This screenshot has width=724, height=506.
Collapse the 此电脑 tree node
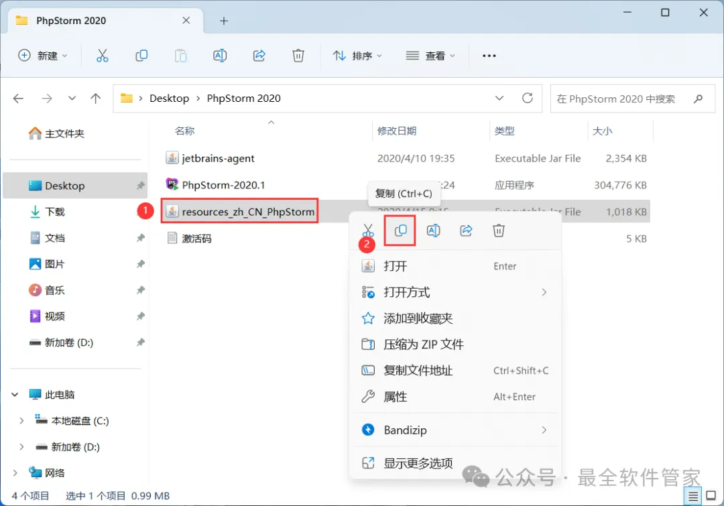pos(15,395)
